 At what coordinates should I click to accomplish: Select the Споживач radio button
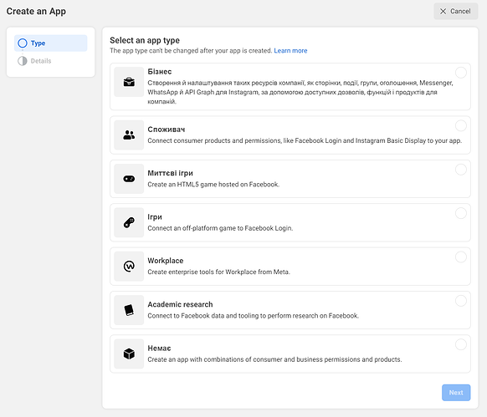click(460, 125)
